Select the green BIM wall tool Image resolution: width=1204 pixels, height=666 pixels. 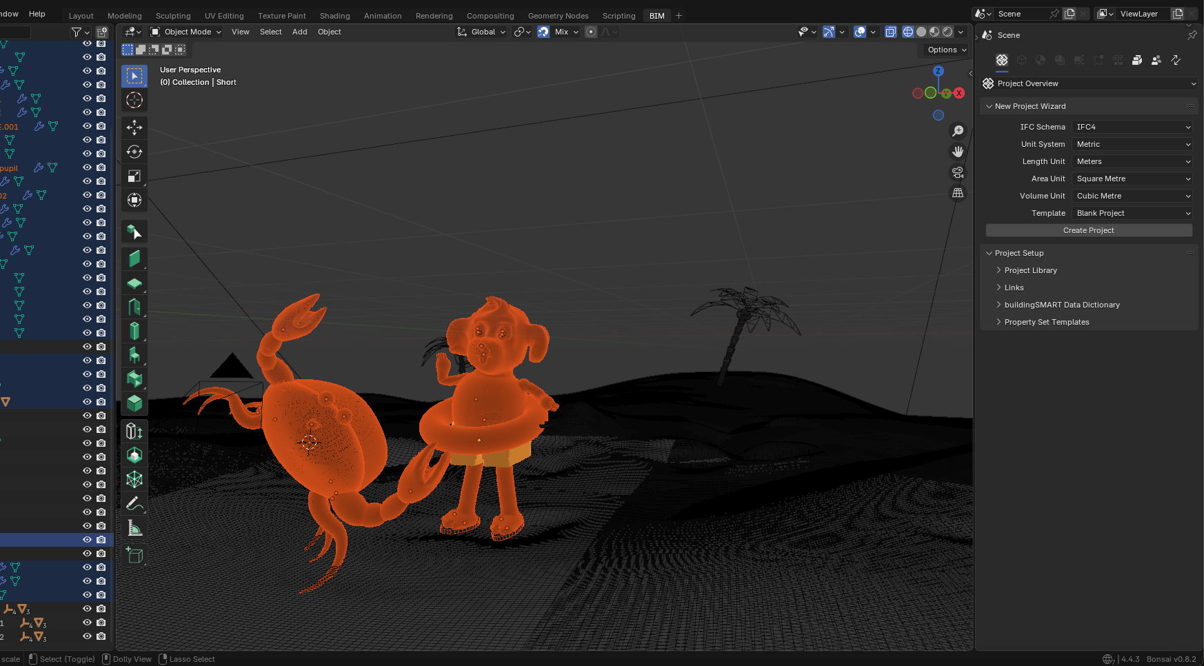(x=134, y=259)
